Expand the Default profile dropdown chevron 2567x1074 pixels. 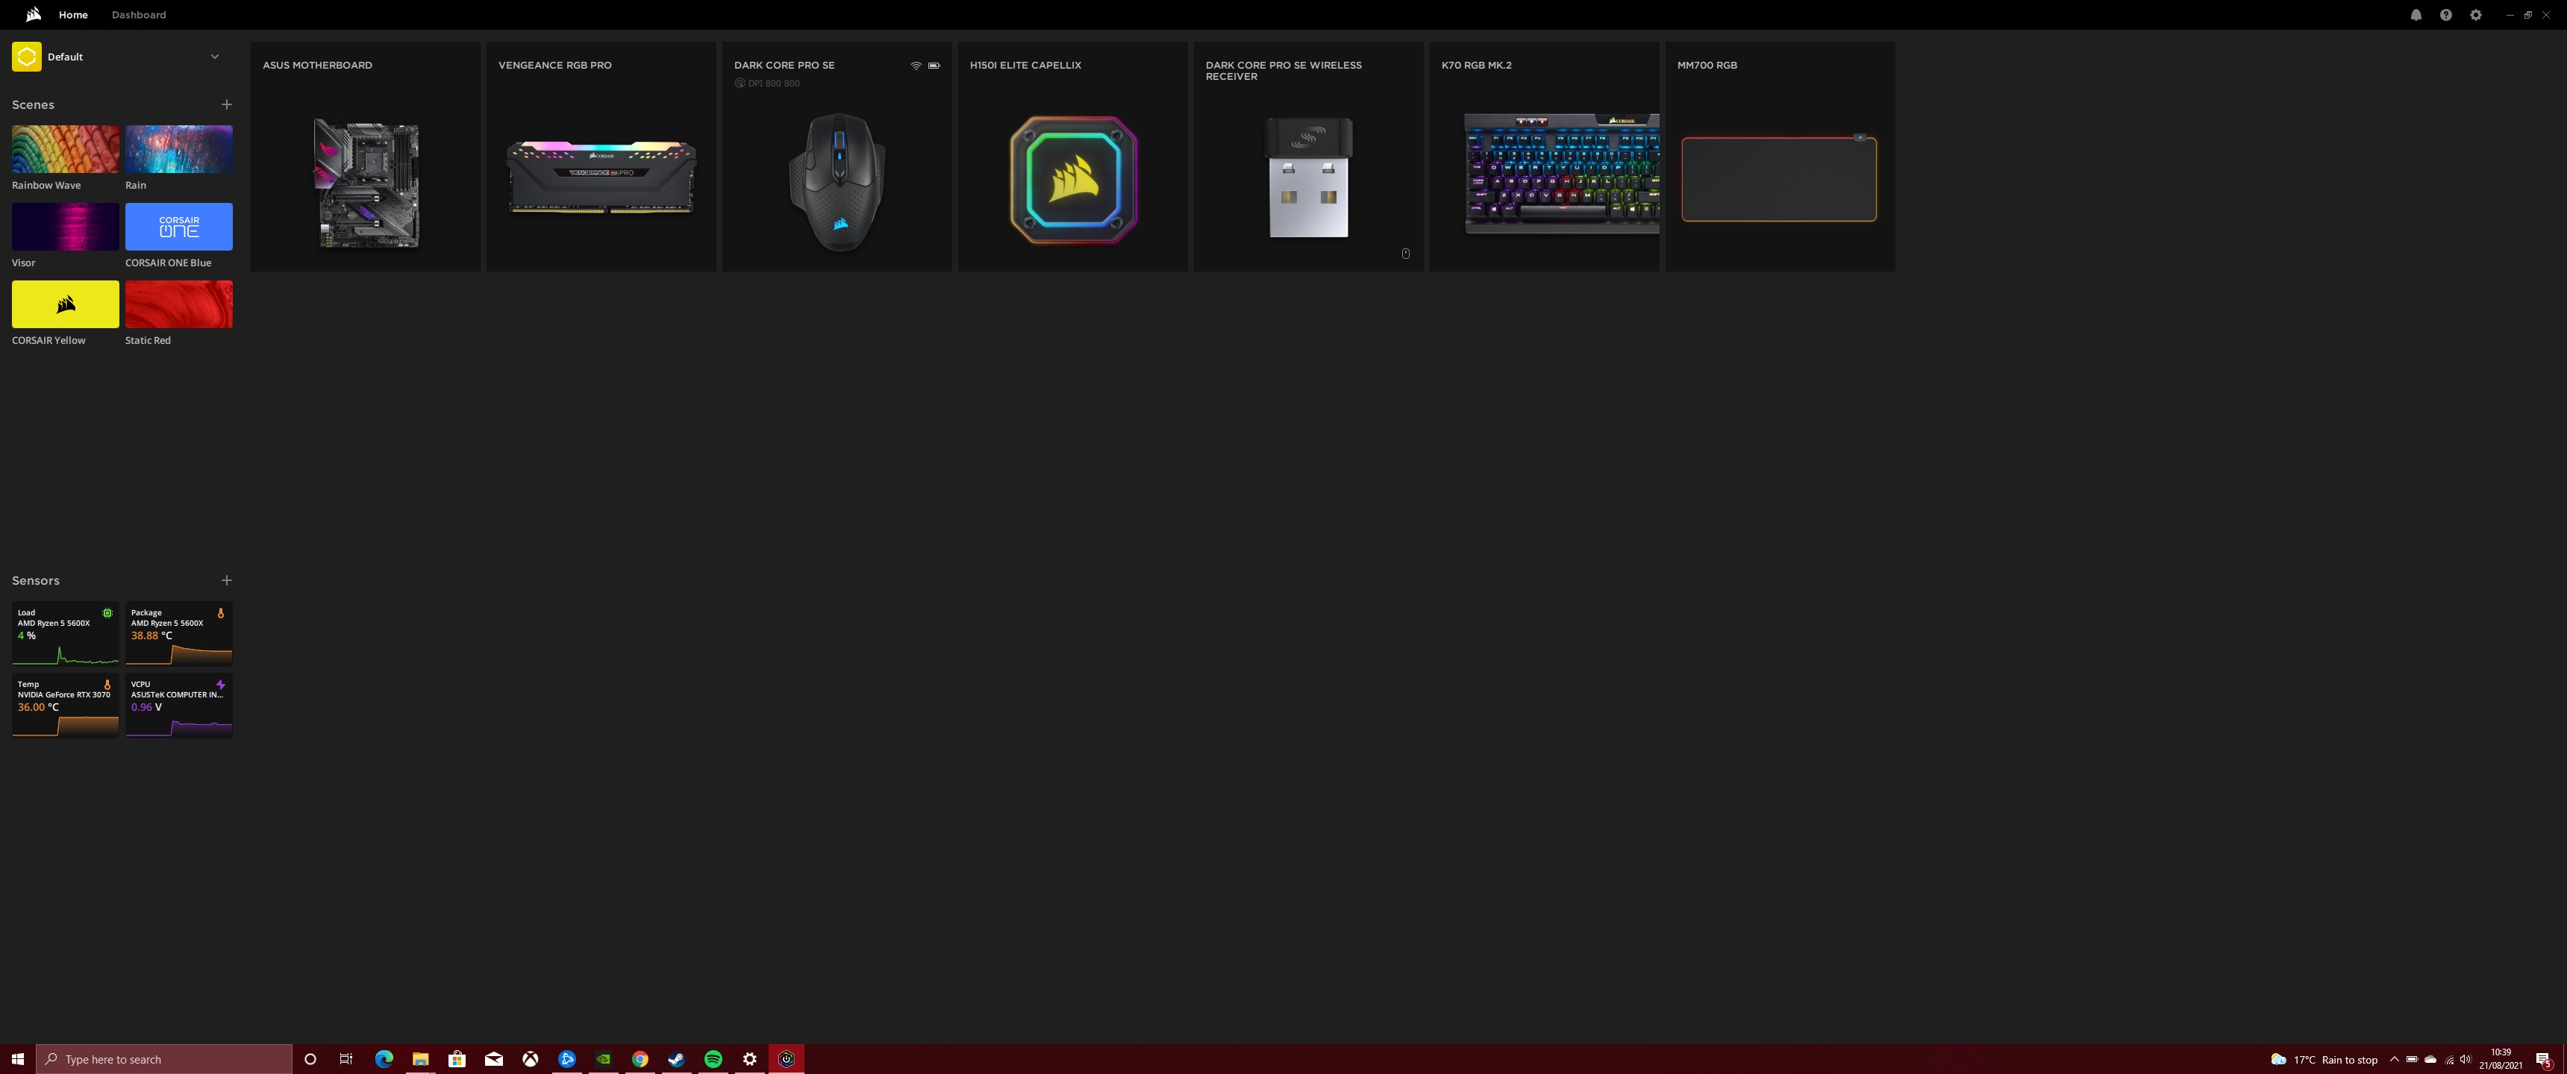(x=214, y=57)
